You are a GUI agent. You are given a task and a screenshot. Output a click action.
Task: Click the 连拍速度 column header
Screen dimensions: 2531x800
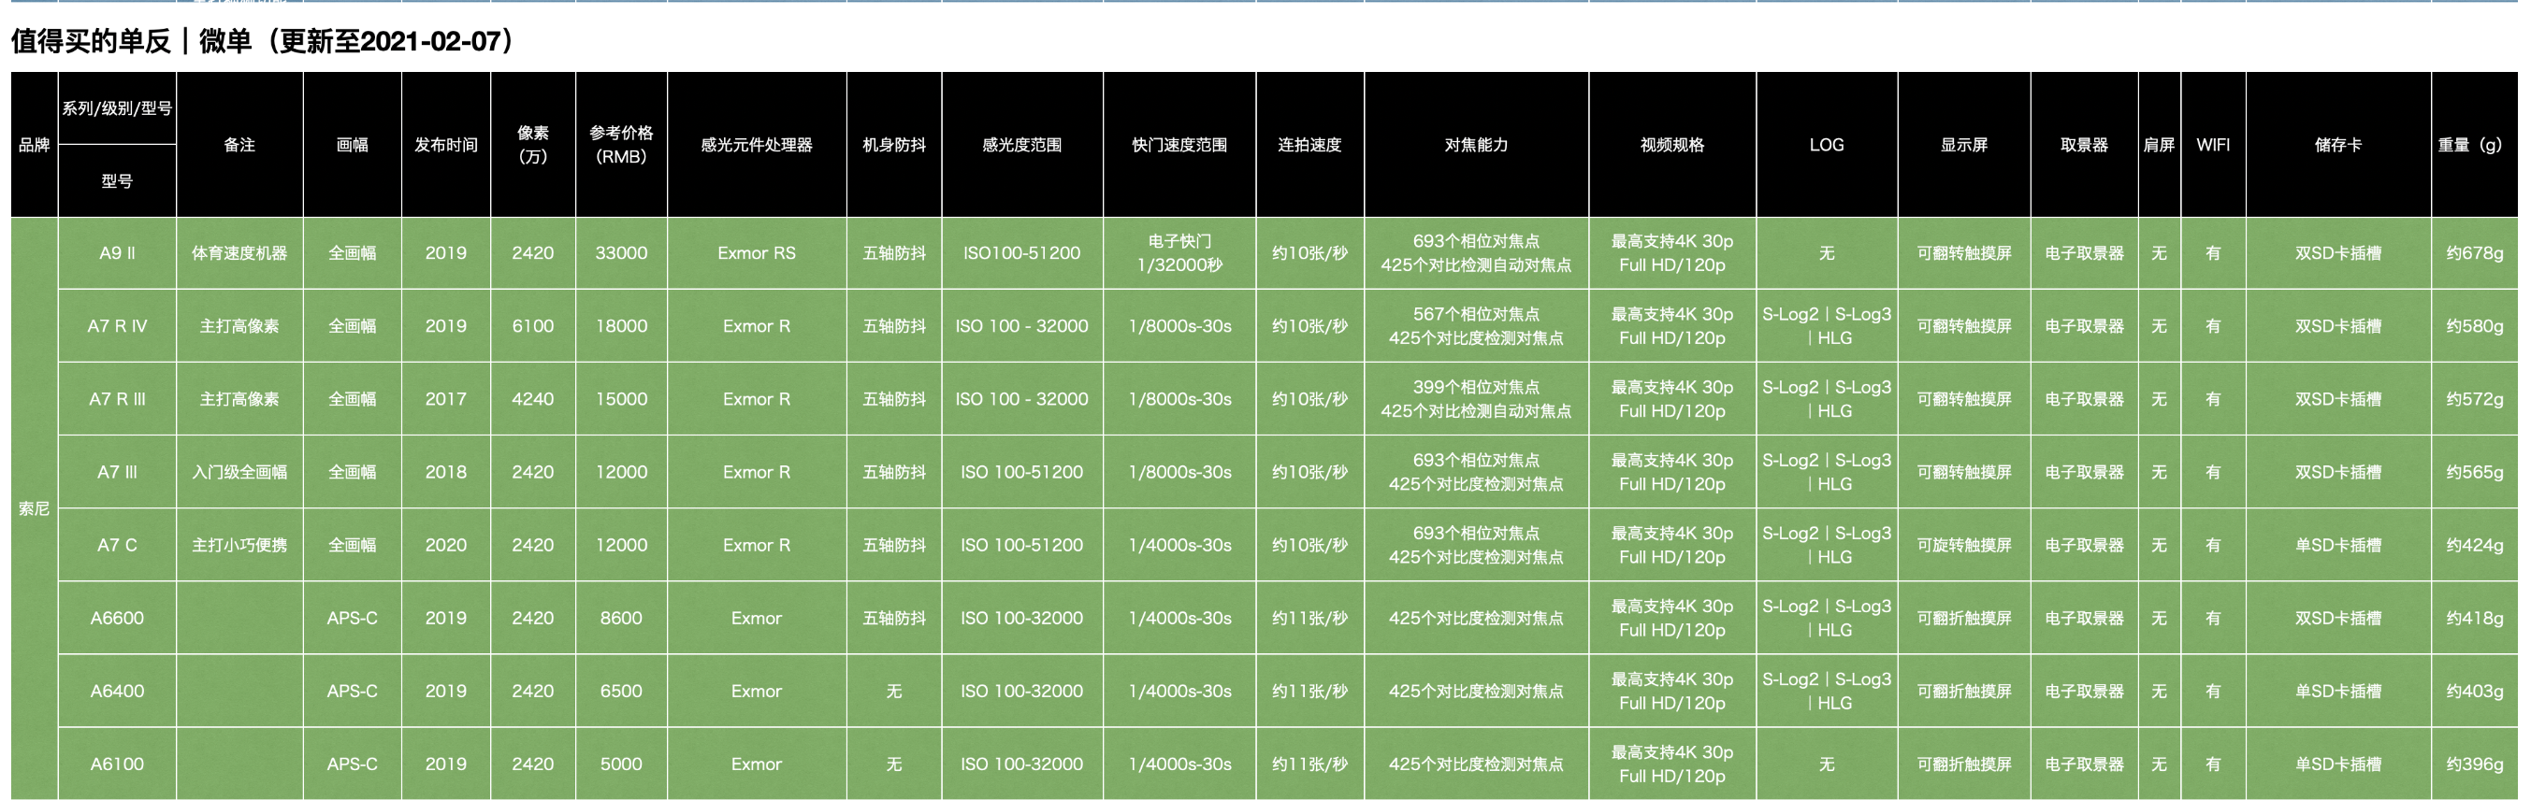[x=1309, y=144]
